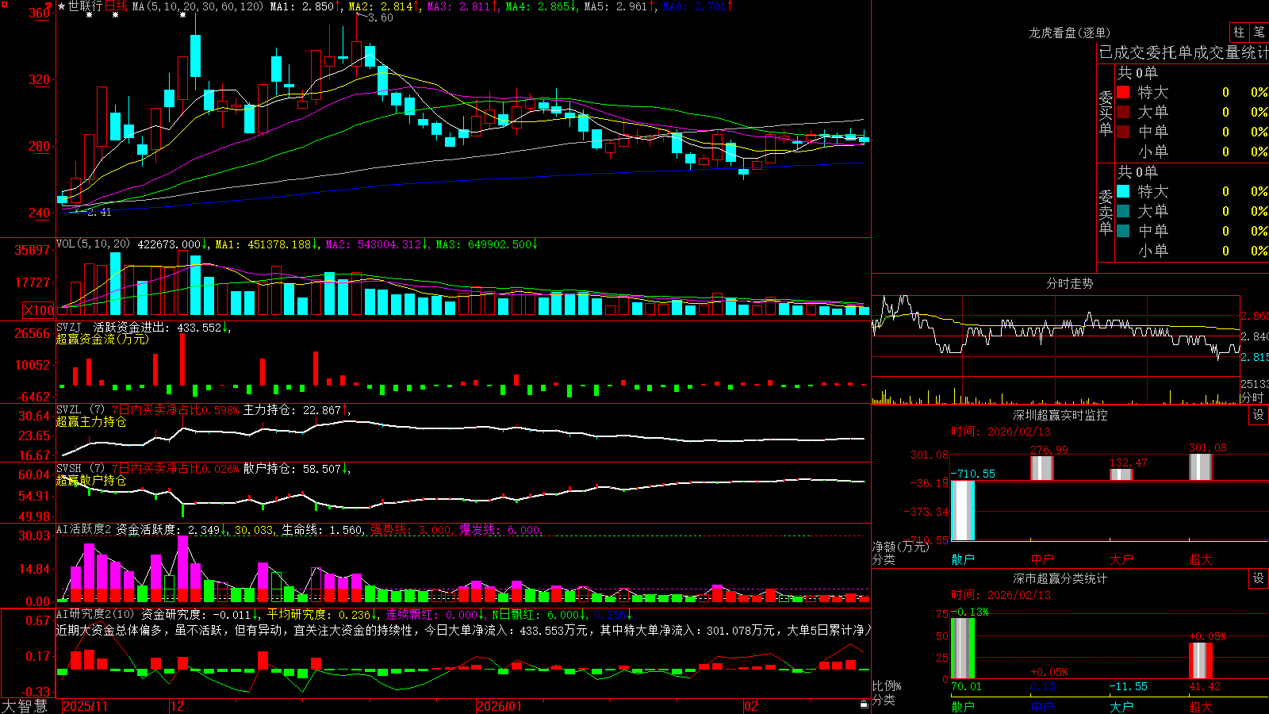Click the dark red 大单 swatch under 委买单
The image size is (1269, 714).
(1123, 112)
